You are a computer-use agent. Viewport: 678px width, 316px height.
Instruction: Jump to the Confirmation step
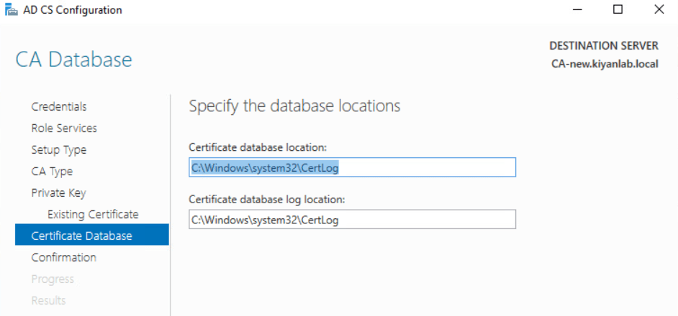tap(63, 257)
